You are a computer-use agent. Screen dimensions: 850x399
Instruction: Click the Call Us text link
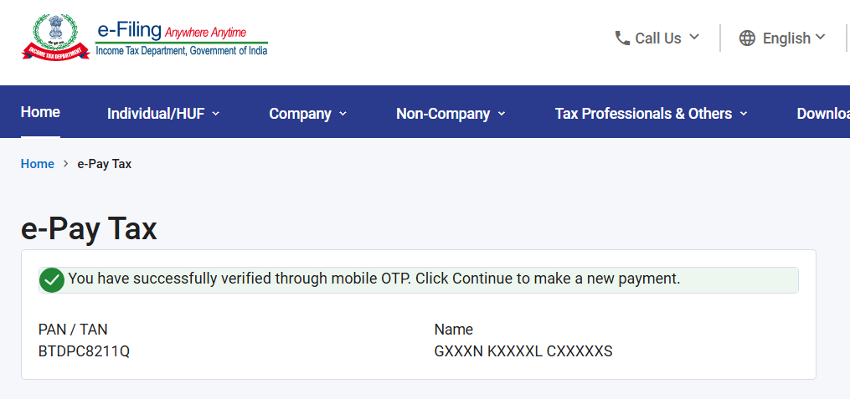coord(658,38)
